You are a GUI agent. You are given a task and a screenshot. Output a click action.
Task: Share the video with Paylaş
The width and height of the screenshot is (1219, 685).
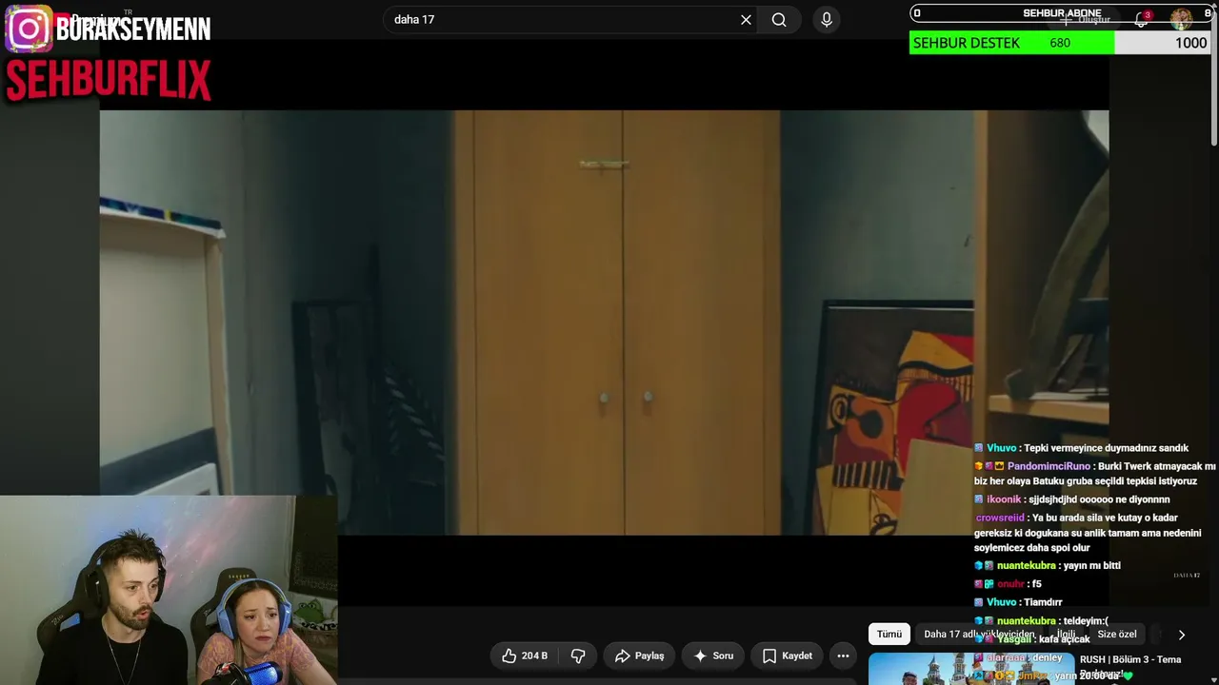point(640,656)
